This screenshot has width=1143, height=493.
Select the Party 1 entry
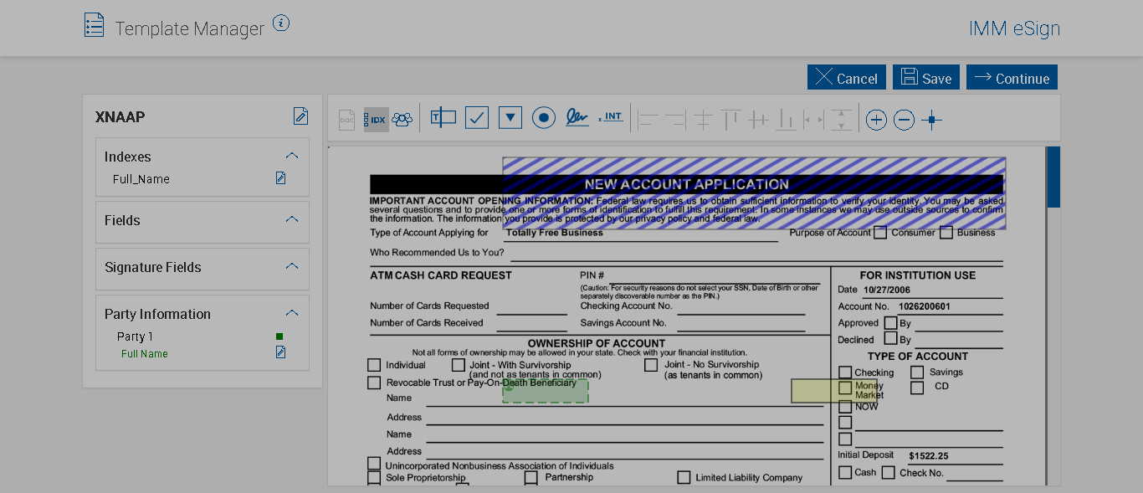[x=135, y=336]
